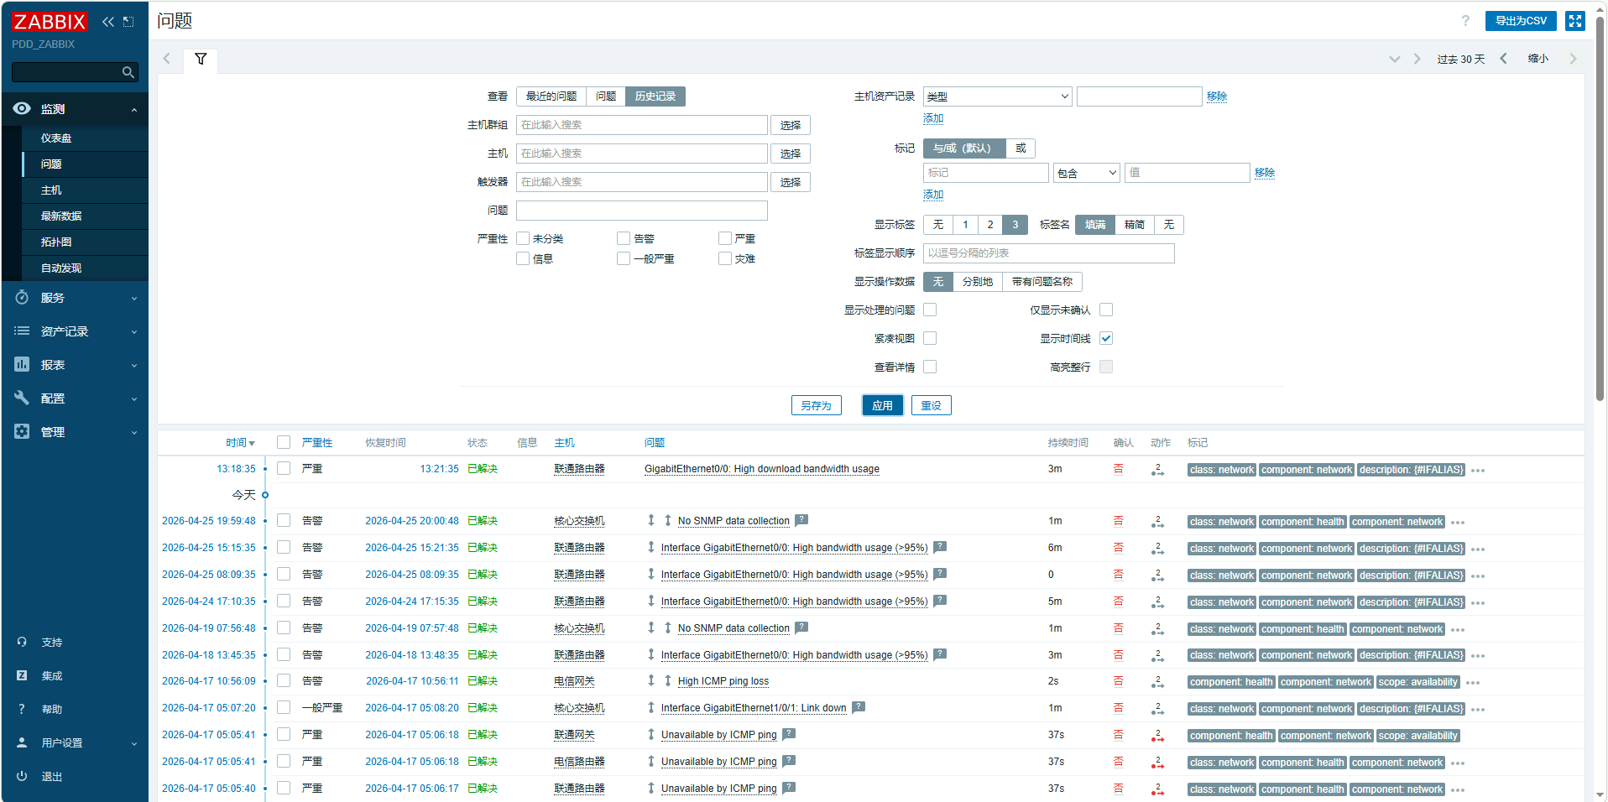Open the 类型 host inventory dropdown

[x=997, y=97]
